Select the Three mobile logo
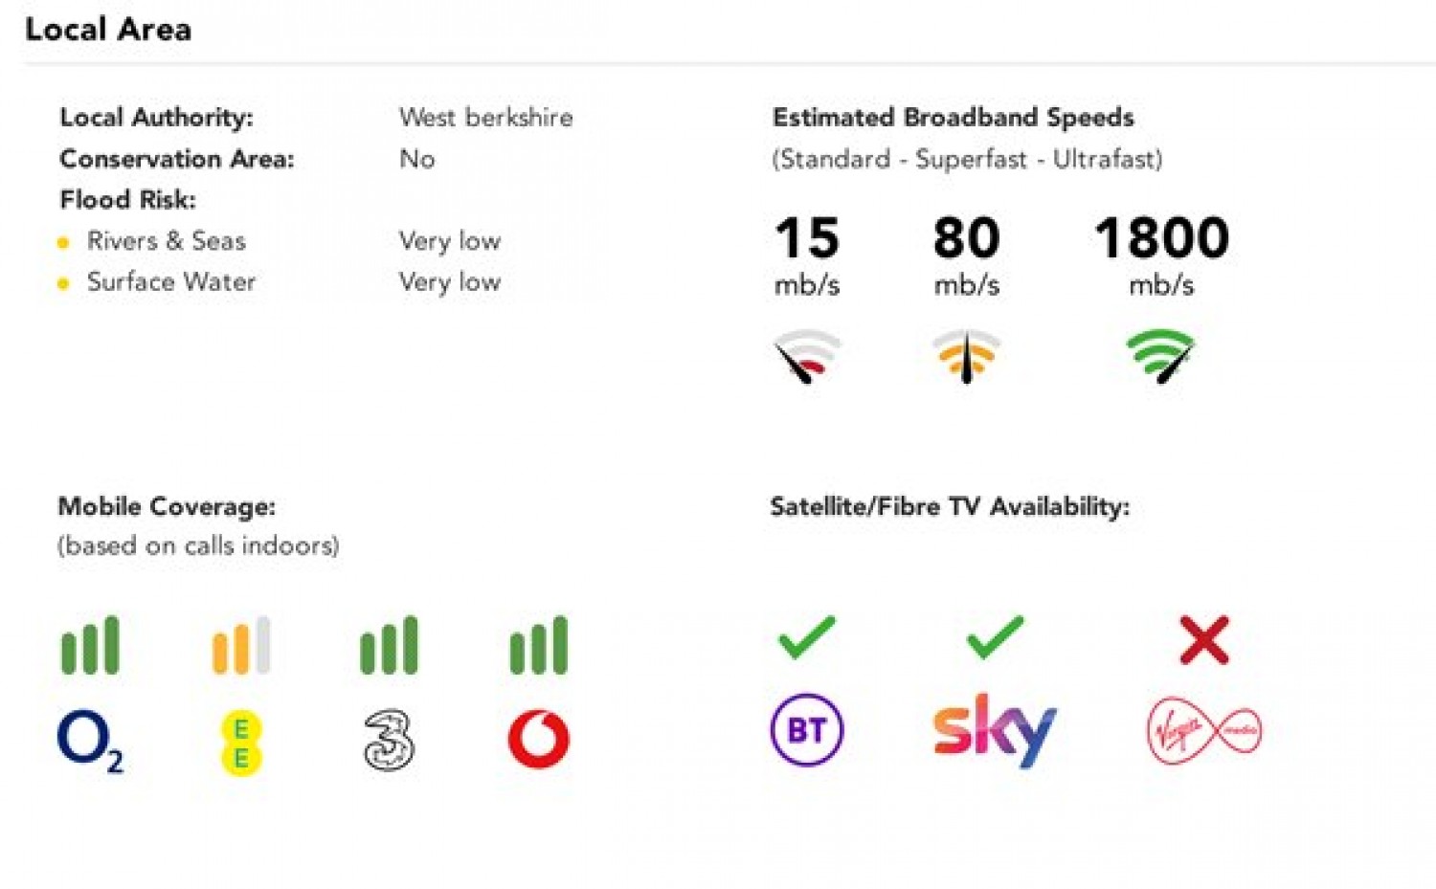This screenshot has height=889, width=1436. point(389,741)
